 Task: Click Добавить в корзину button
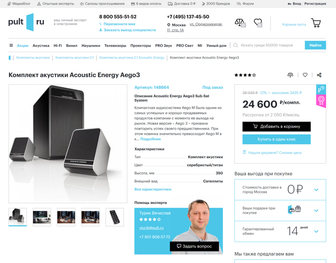[x=277, y=127]
